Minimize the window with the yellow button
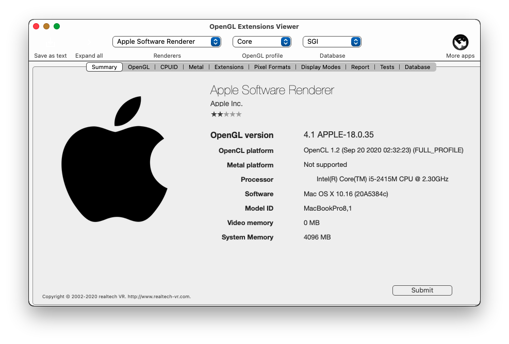 [46, 26]
